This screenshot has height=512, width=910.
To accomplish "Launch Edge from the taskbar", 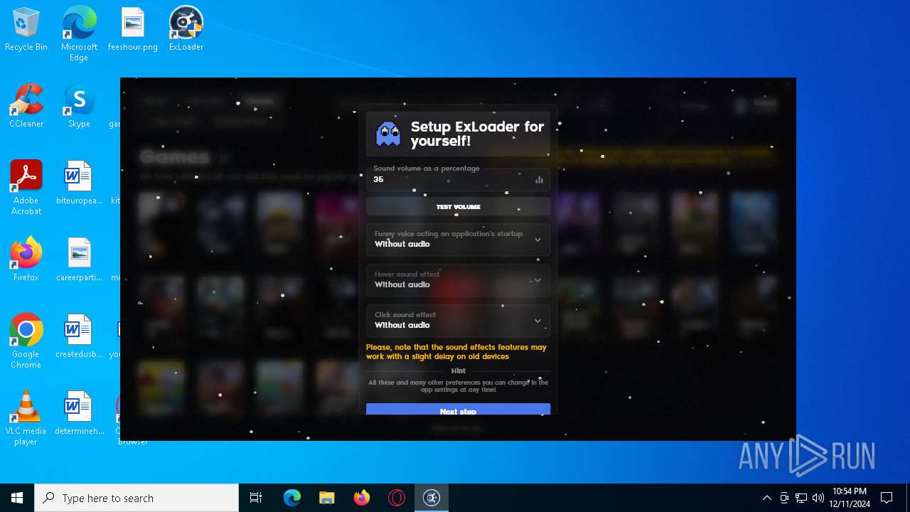I will [x=292, y=498].
